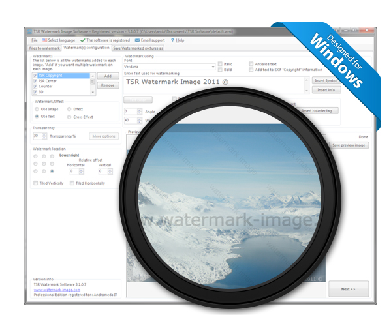Click the Add watermark button

pyautogui.click(x=108, y=76)
